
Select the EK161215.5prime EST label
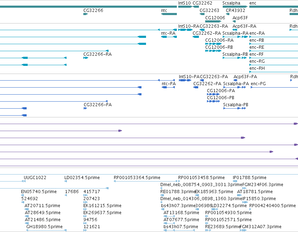click(103, 206)
